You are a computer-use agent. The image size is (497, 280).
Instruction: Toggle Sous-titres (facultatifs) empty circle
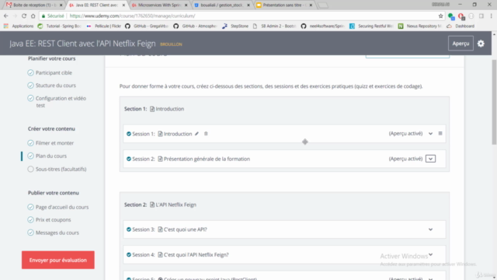(x=30, y=170)
